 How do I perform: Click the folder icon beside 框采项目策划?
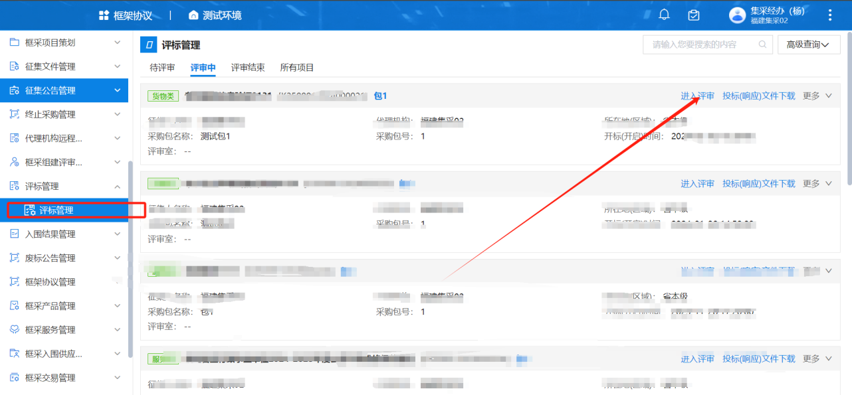pyautogui.click(x=15, y=42)
